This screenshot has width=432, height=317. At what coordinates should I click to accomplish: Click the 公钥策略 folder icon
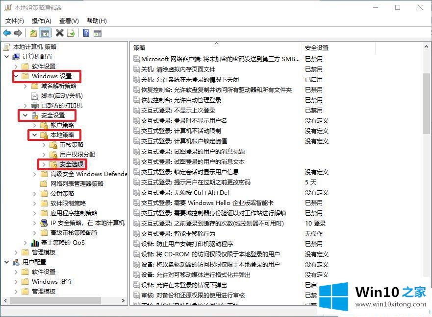(x=44, y=194)
